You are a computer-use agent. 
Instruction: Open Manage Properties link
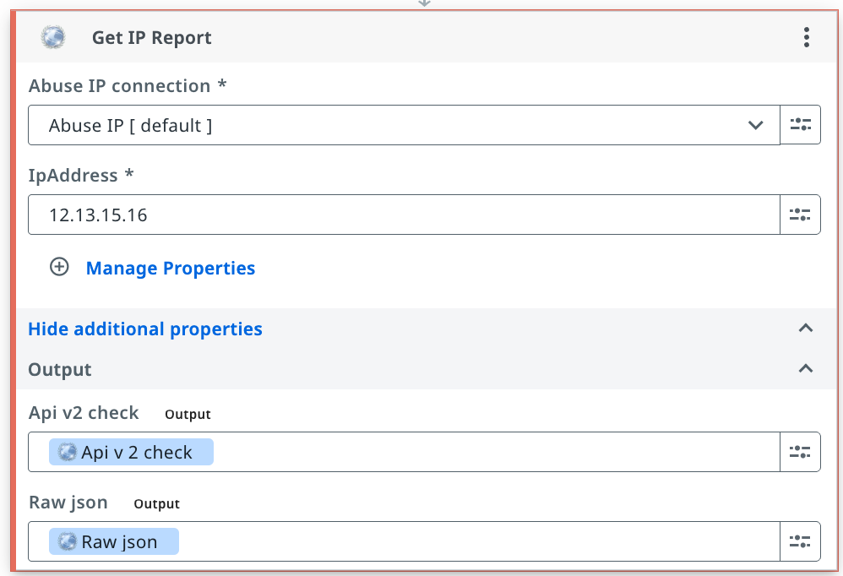coord(171,268)
